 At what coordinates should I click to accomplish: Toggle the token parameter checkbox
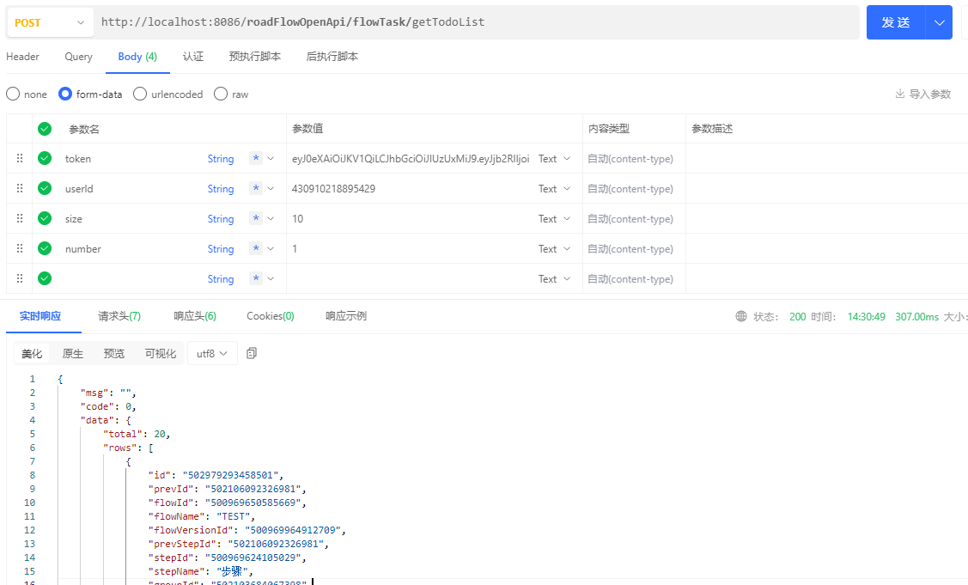tap(45, 158)
